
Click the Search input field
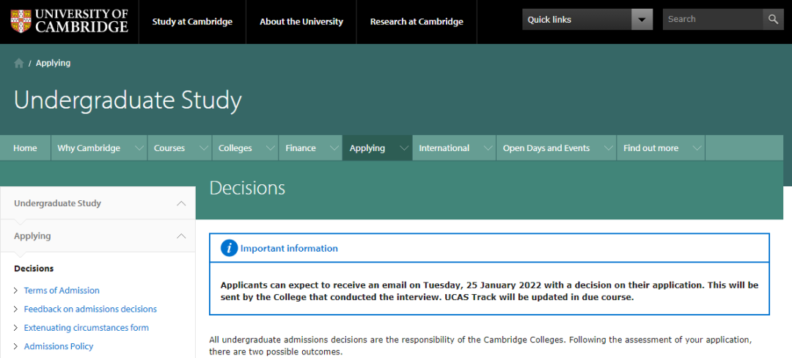pos(713,19)
